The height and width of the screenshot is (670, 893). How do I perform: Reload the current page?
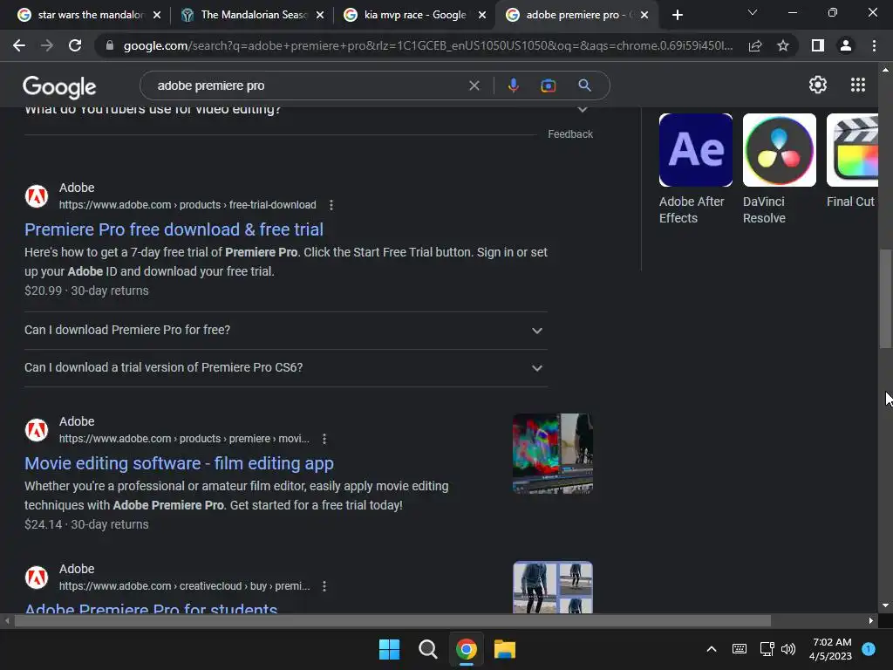[x=75, y=45]
